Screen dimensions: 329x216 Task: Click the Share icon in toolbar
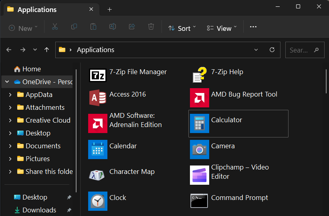pos(132,27)
